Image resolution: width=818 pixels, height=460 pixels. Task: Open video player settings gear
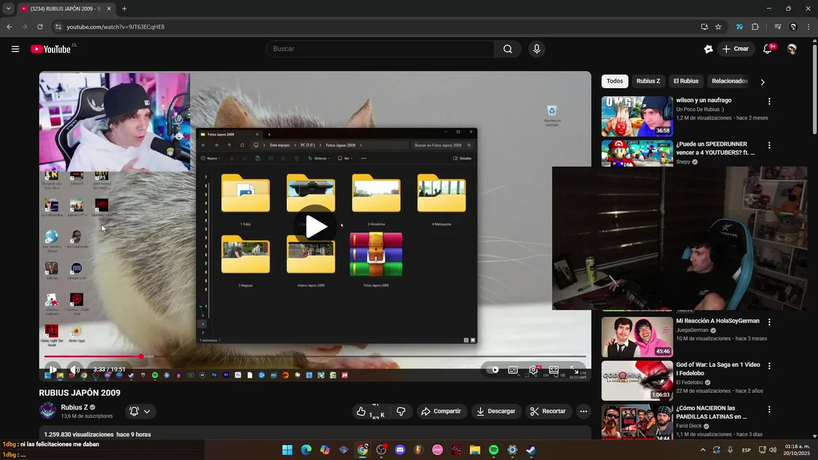[x=533, y=369]
